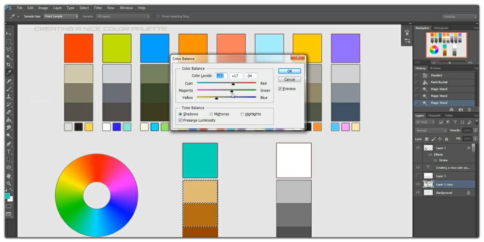The image size is (484, 242).
Task: Open the File menu
Action: click(x=19, y=8)
